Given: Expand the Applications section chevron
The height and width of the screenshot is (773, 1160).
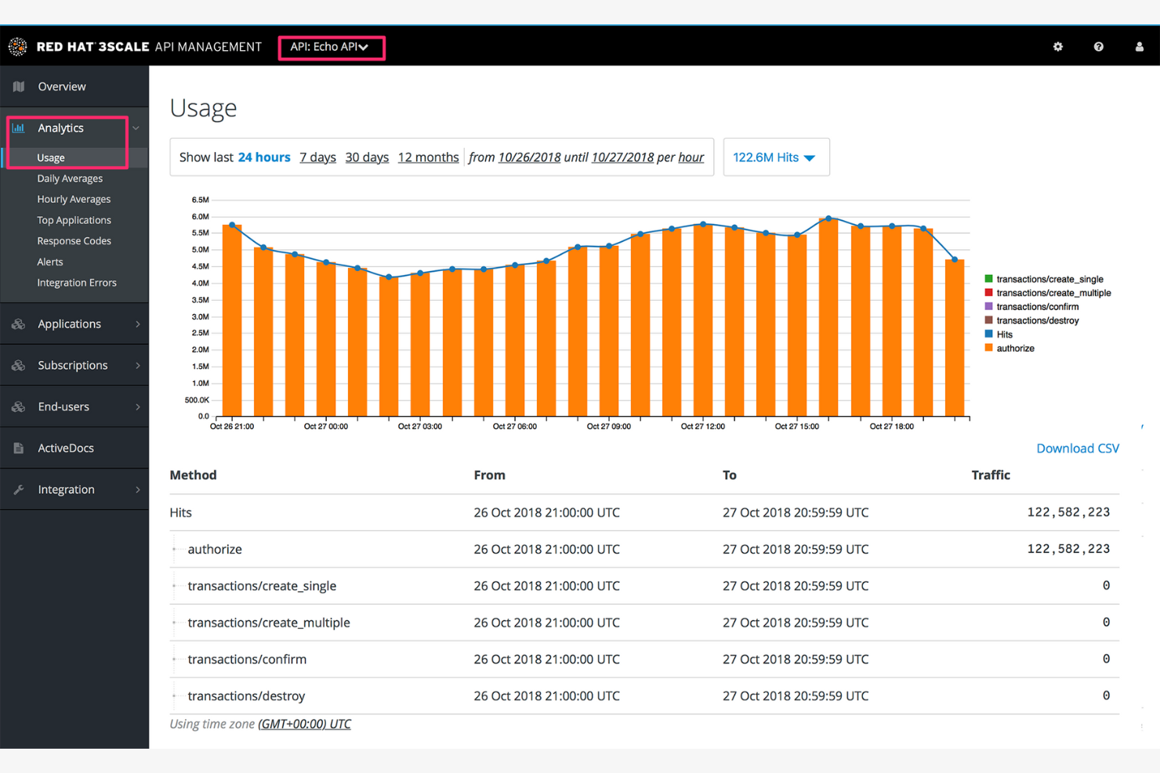Looking at the screenshot, I should coord(138,324).
